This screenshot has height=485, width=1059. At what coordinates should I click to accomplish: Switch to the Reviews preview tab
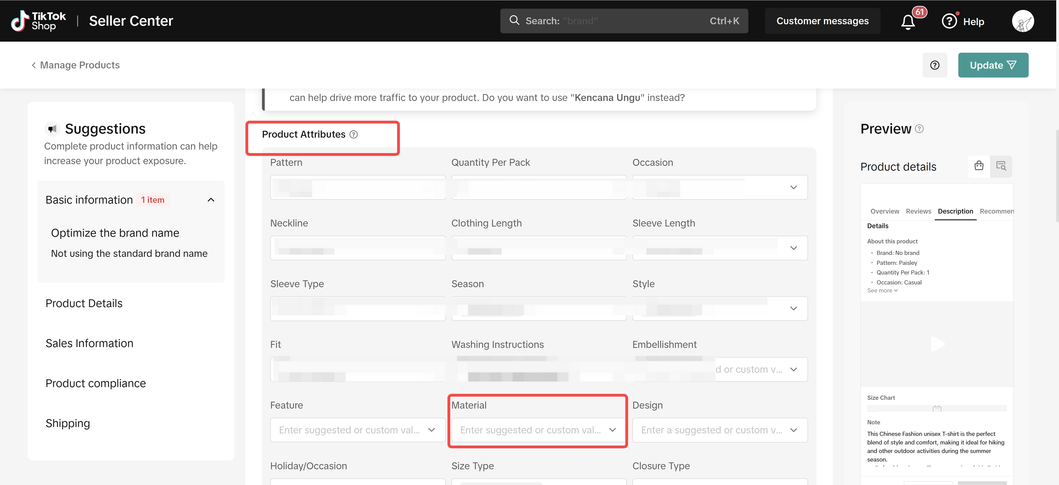(918, 211)
